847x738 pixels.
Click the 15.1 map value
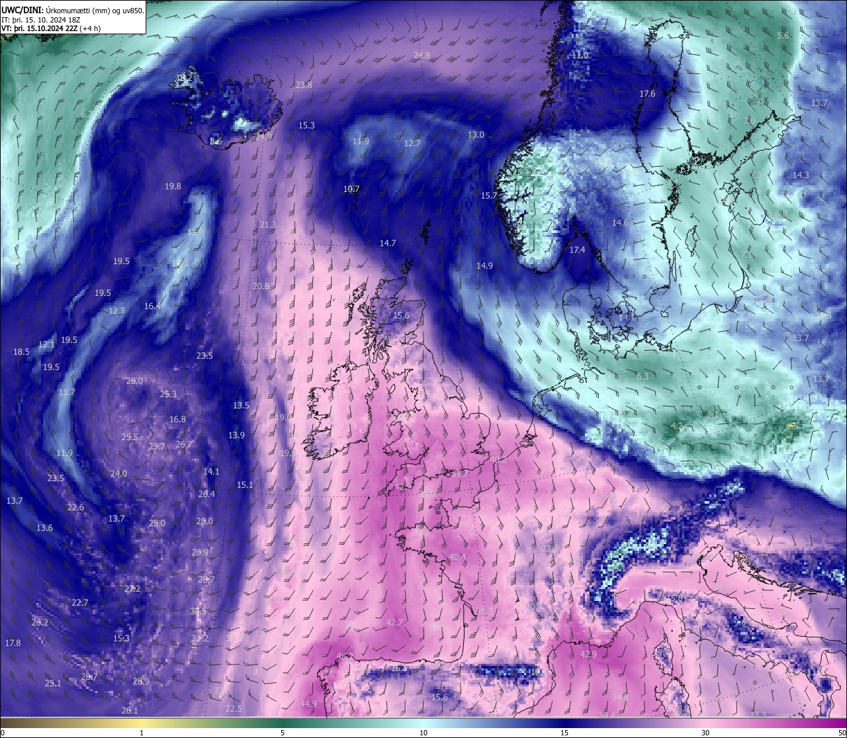tap(245, 484)
